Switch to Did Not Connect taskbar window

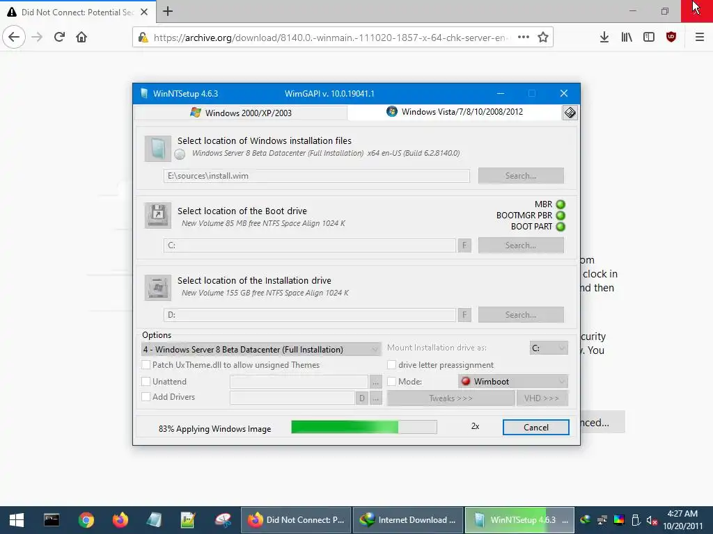coord(296,520)
